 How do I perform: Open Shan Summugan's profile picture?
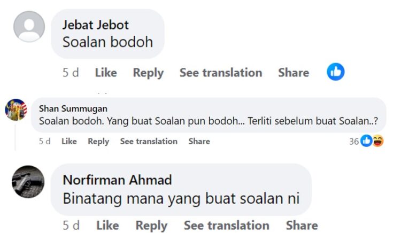(16, 110)
